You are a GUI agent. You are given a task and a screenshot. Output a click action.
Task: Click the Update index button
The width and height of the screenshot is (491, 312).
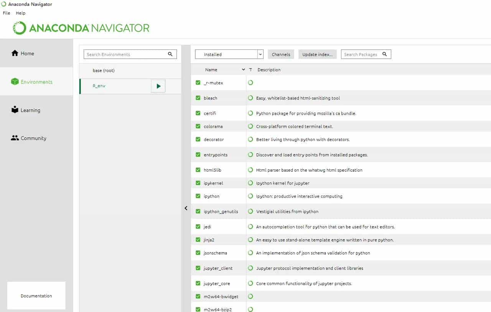pyautogui.click(x=317, y=54)
